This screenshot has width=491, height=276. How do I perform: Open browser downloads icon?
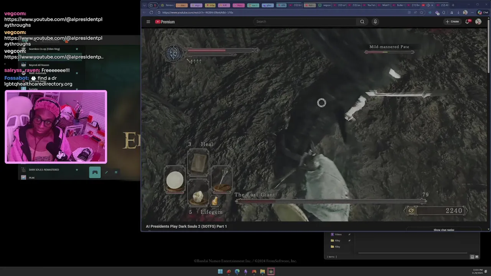pos(458,12)
